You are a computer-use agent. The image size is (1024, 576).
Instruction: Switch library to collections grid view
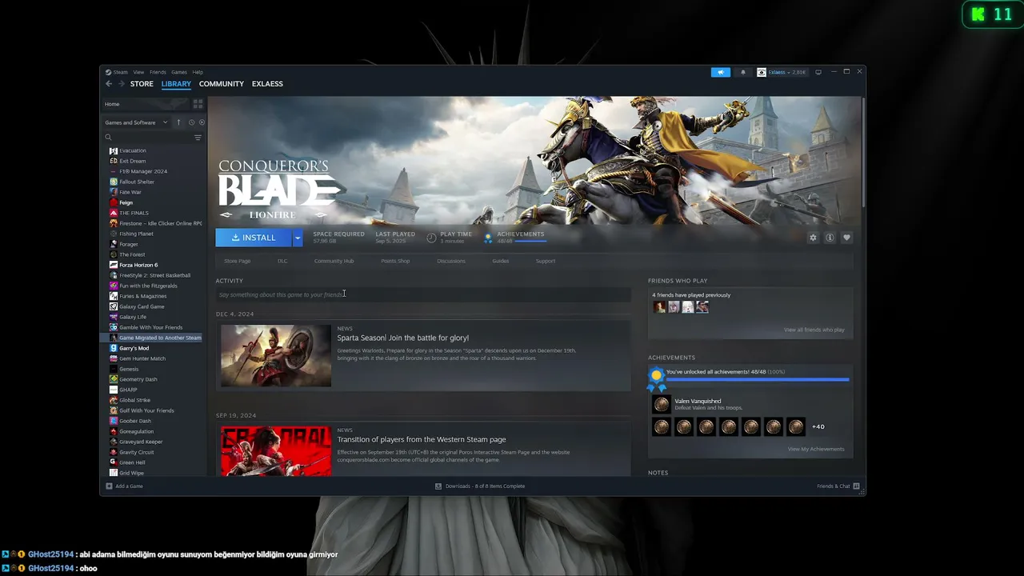[198, 104]
